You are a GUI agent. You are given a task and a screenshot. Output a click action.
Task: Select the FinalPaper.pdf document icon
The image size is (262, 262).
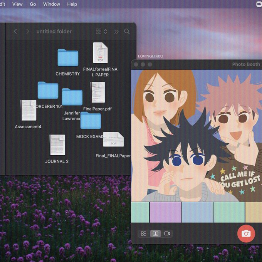coord(97,92)
